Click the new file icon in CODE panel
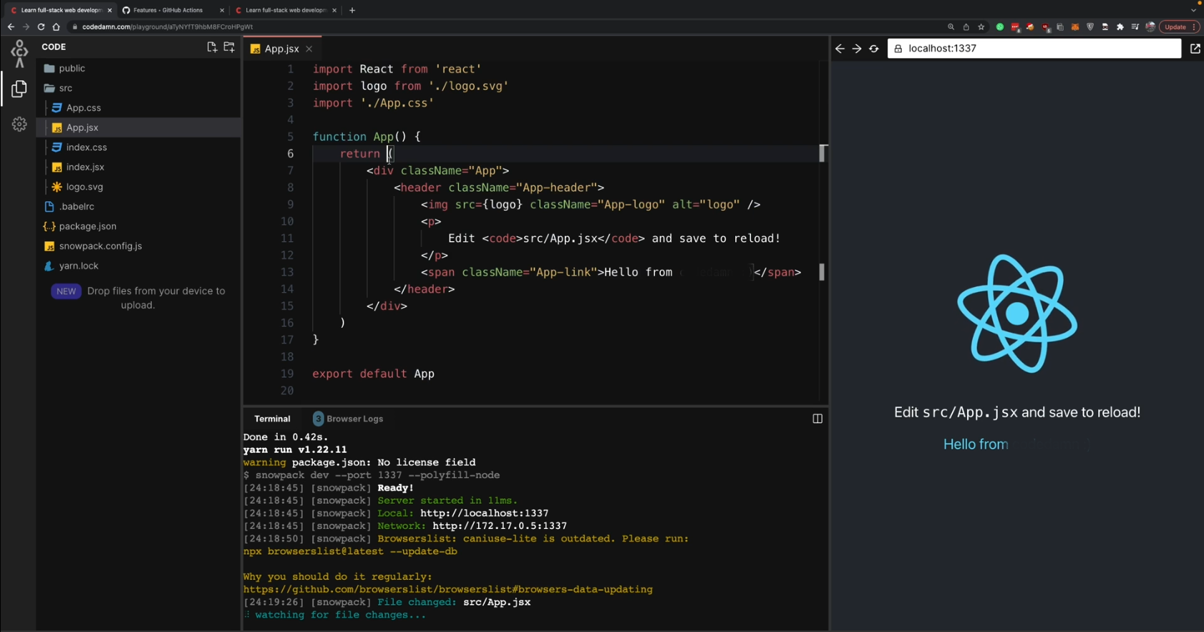The width and height of the screenshot is (1204, 632). click(x=212, y=47)
